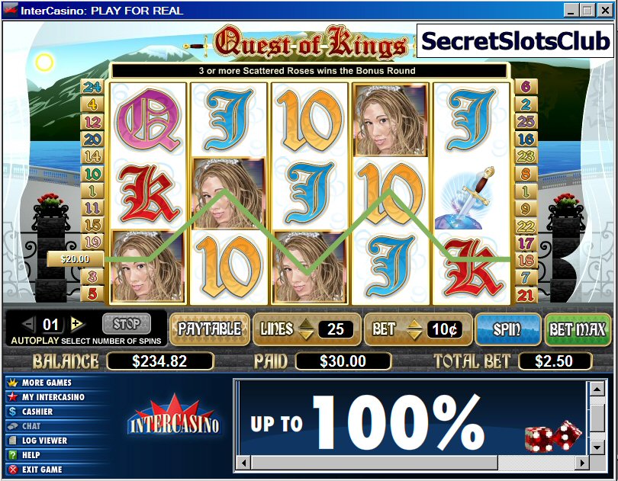
Task: Spin the reels
Action: tap(508, 329)
